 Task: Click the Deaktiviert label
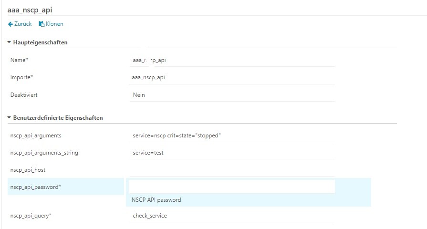(24, 95)
